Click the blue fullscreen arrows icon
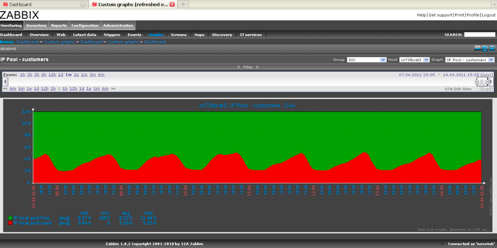Image resolution: width=497 pixels, height=248 pixels. [492, 49]
